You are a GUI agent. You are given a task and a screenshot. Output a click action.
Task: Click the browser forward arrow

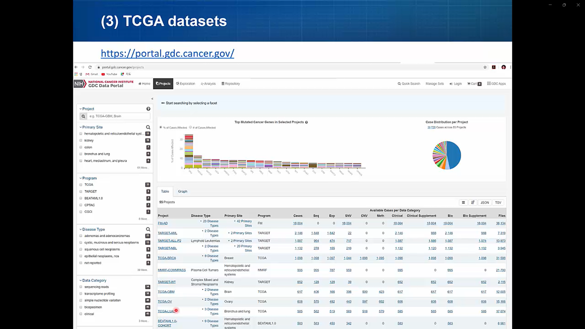(83, 67)
